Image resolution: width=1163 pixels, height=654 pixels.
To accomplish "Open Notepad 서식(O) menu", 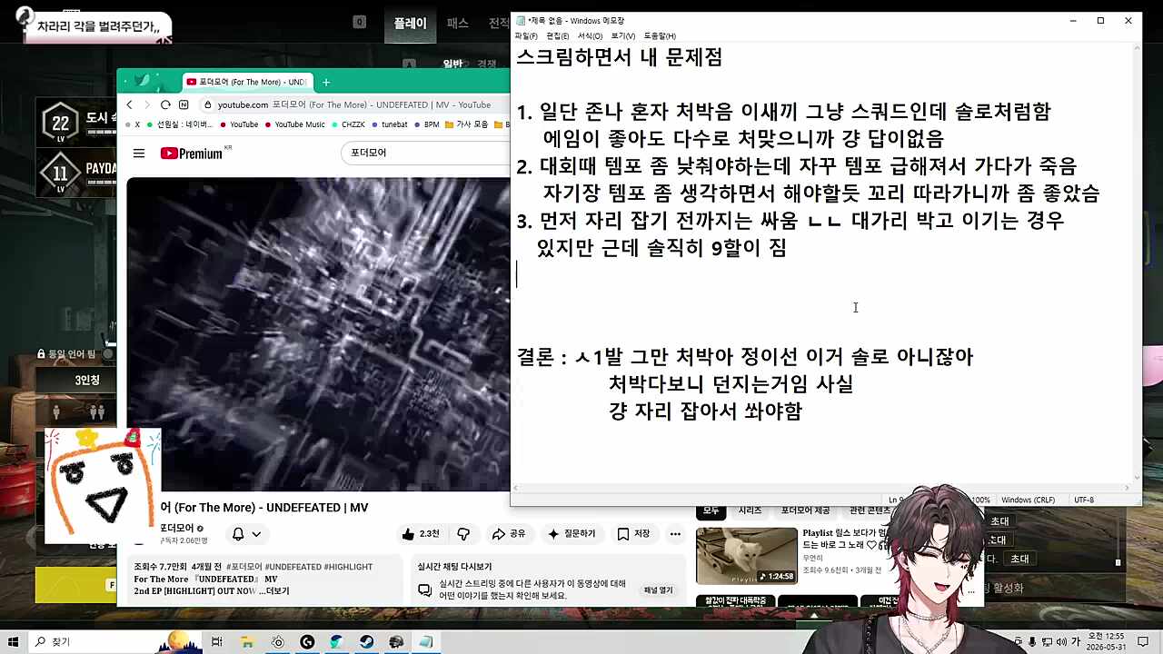I will pos(590,36).
